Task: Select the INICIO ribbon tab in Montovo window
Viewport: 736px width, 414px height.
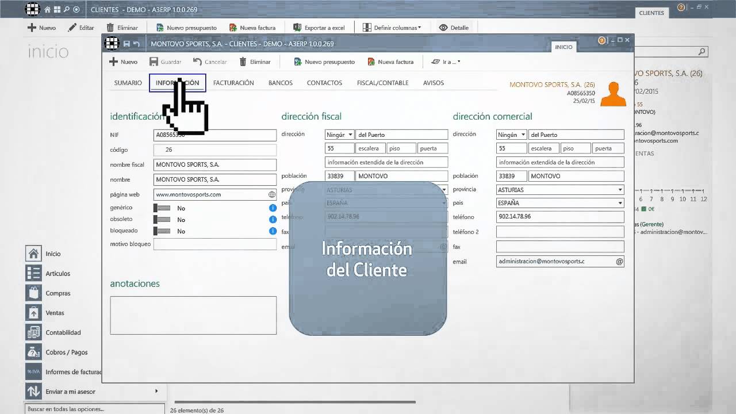Action: tap(563, 47)
